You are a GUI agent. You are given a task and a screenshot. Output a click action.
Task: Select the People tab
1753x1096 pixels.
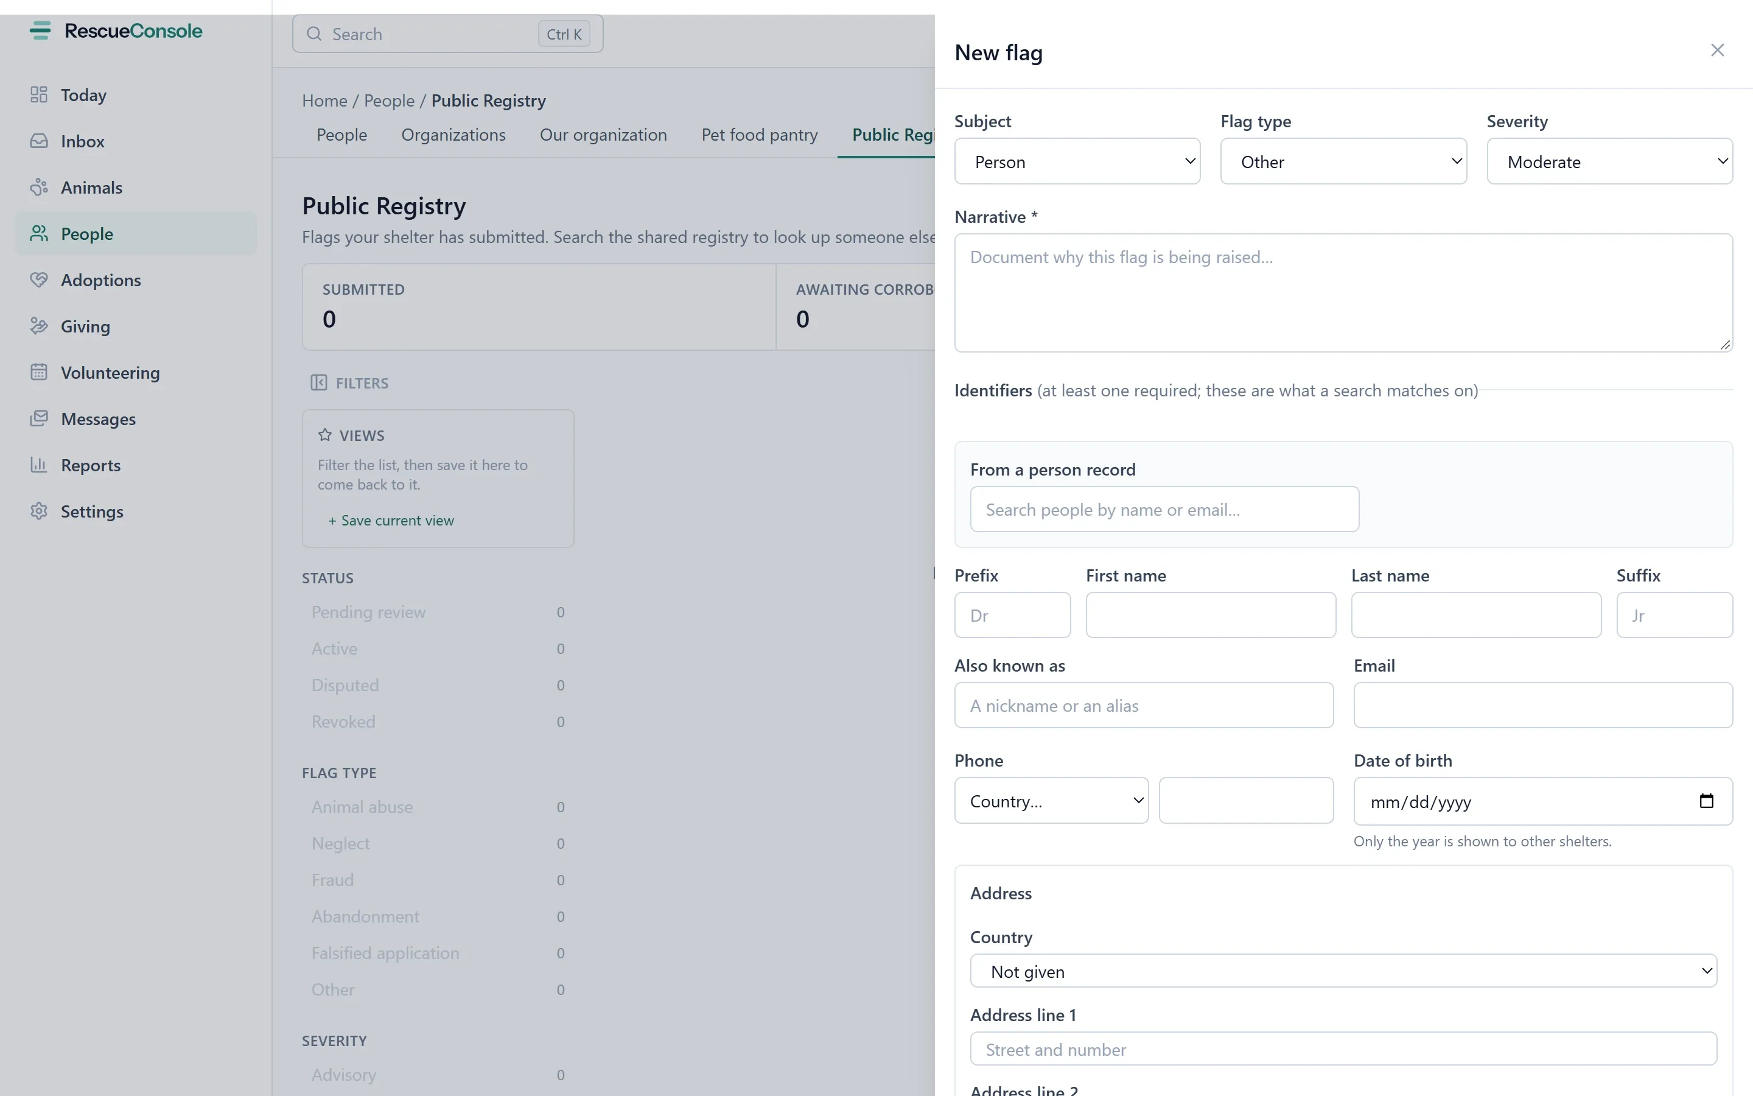click(342, 135)
